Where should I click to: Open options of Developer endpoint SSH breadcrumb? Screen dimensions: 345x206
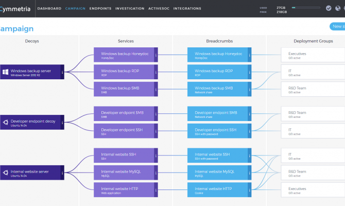tap(250, 131)
